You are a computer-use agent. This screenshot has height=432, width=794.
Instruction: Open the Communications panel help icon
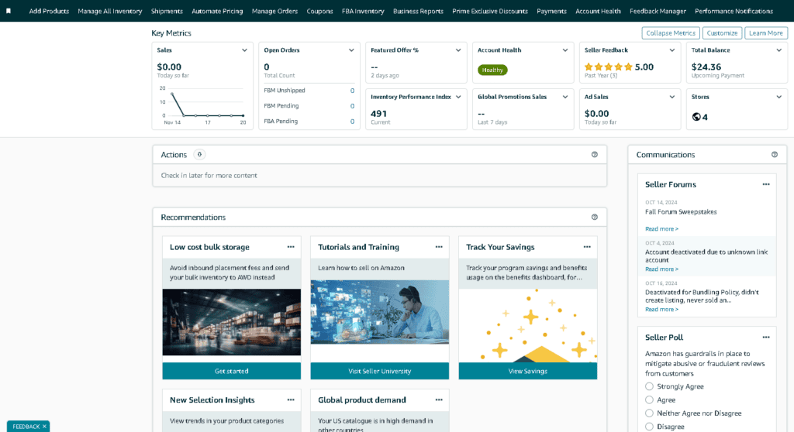[x=775, y=155]
